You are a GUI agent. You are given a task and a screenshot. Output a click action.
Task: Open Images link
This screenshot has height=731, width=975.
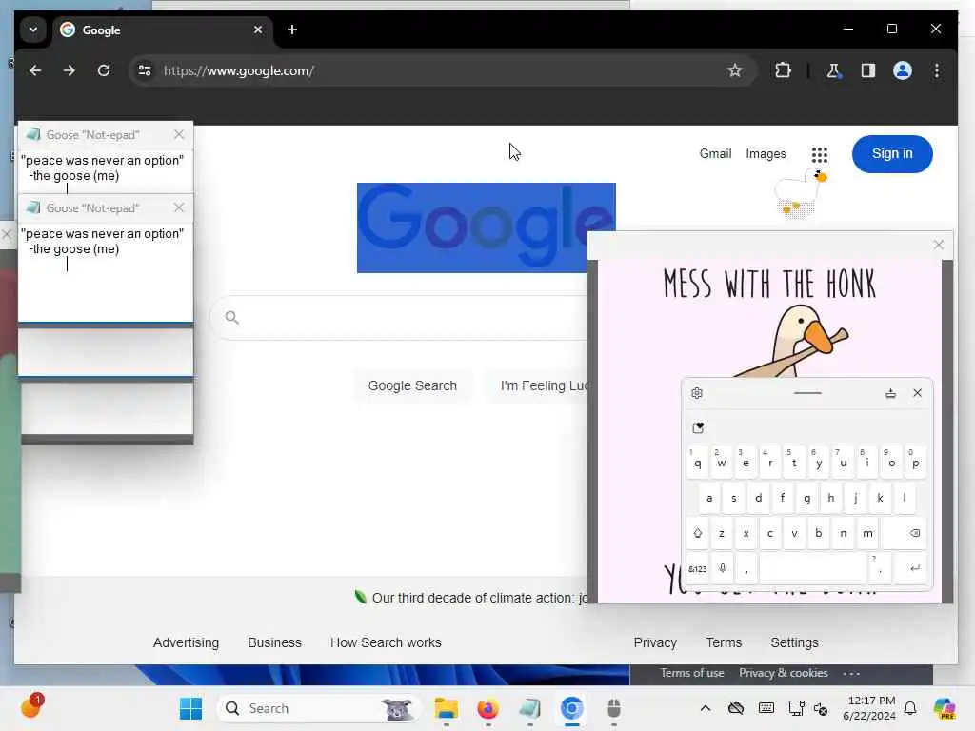(766, 153)
